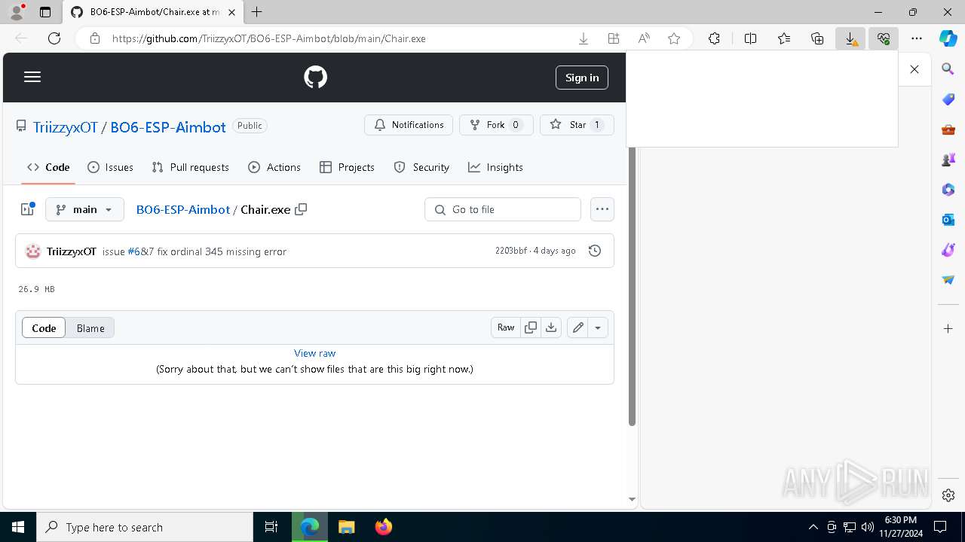Open the Copilot sidebar icon
Screen dimensions: 965x542
tap(948, 38)
